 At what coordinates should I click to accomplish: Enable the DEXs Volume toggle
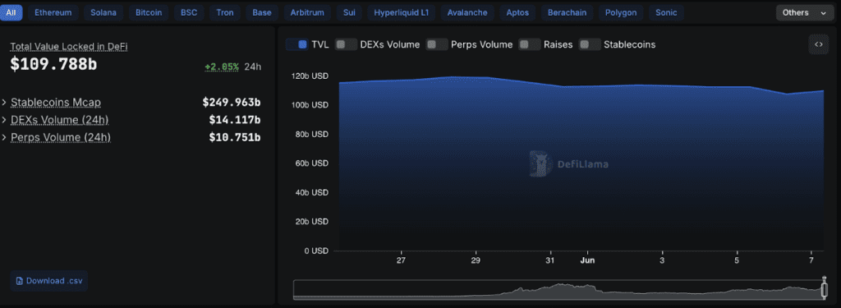[x=346, y=44]
